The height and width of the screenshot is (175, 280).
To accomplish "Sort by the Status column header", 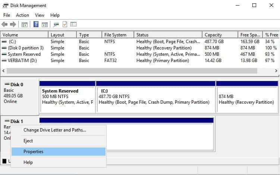I will coord(168,35).
